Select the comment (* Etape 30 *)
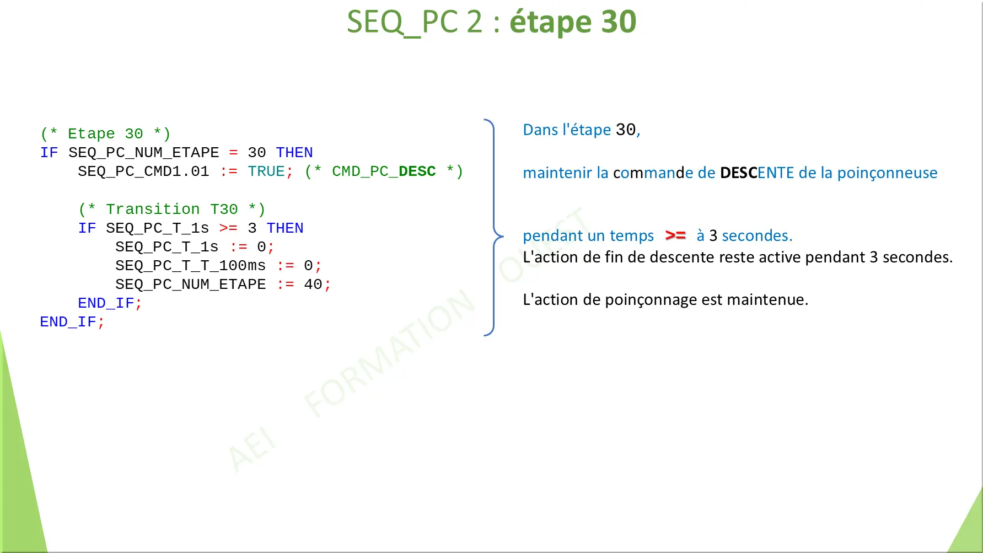 [105, 133]
